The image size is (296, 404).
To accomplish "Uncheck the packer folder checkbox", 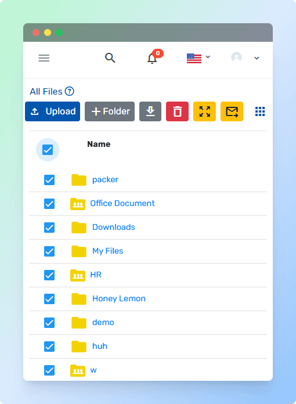I will click(49, 180).
